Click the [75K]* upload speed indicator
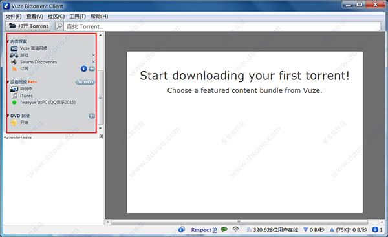The image size is (388, 237). [349, 230]
